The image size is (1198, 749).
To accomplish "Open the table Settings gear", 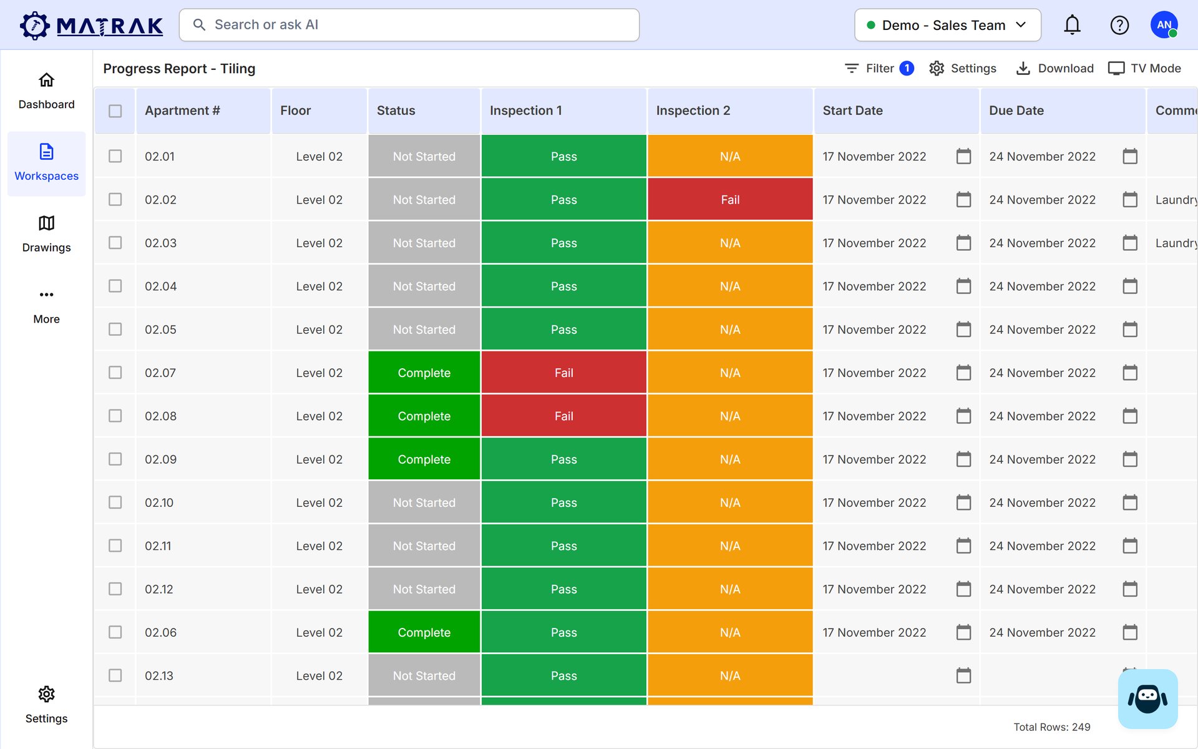I will [x=962, y=68].
